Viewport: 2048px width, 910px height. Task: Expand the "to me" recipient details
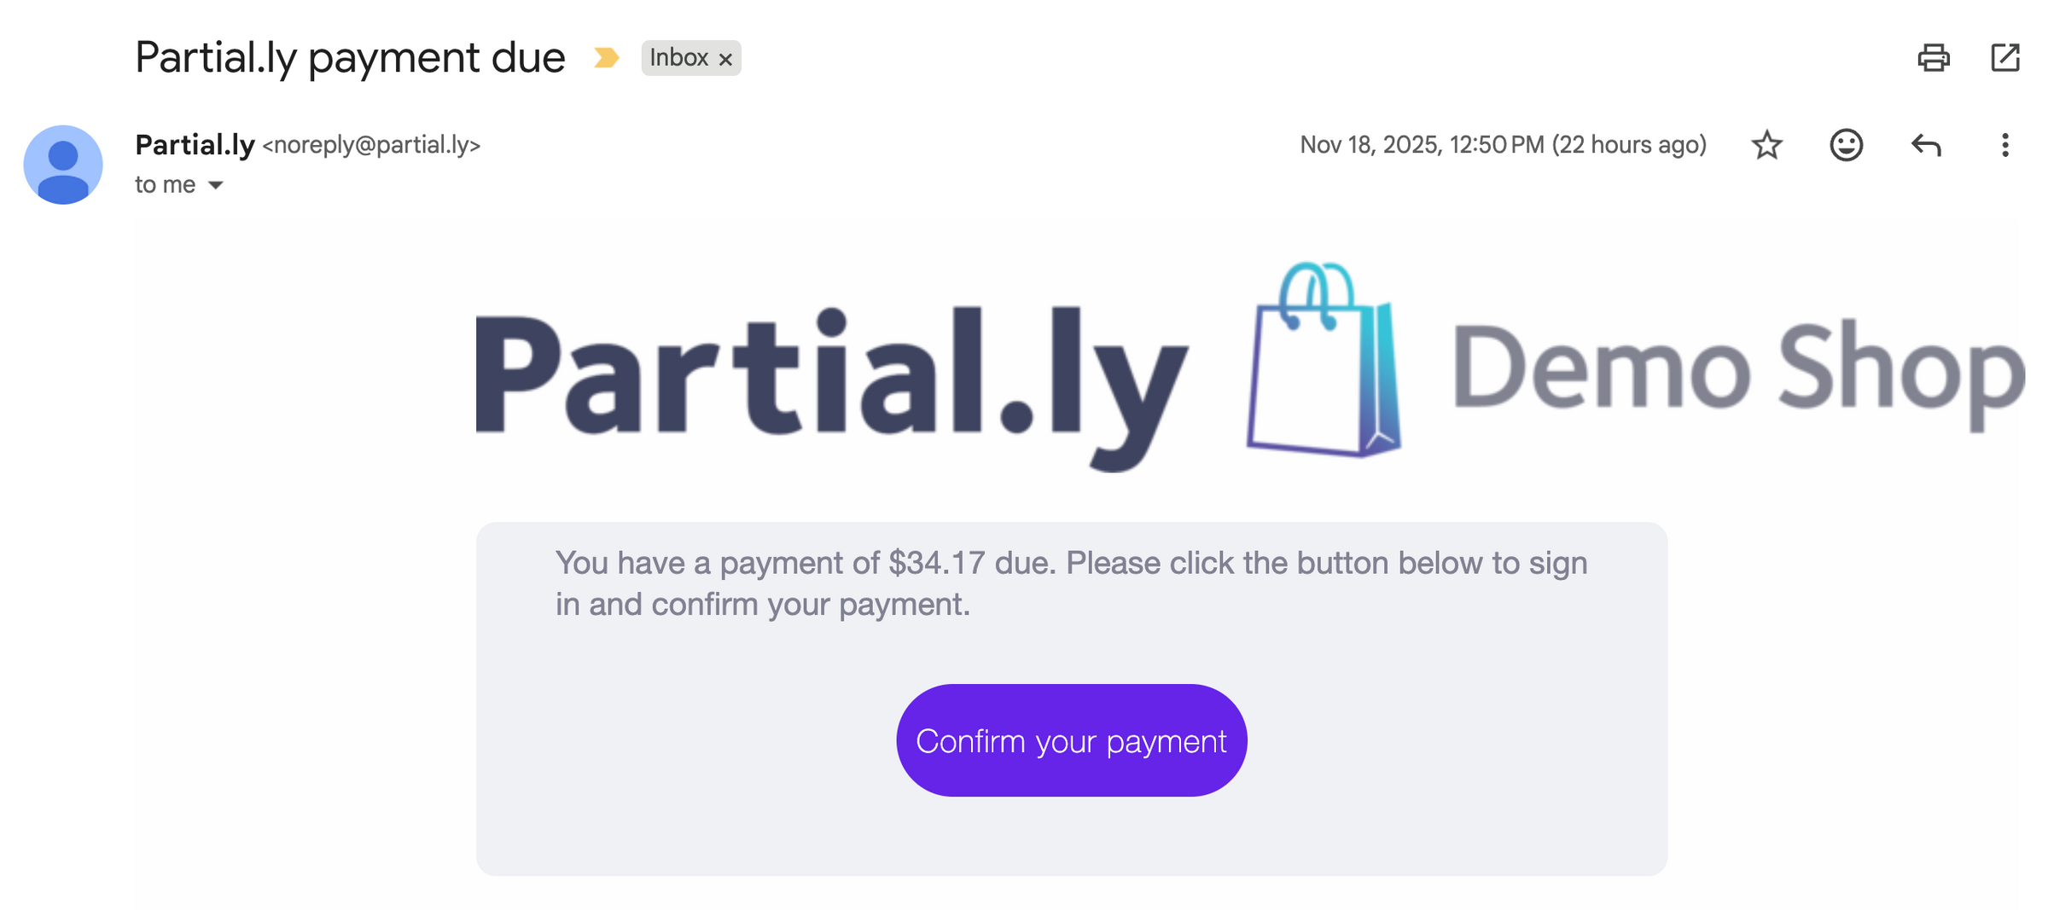tap(216, 185)
